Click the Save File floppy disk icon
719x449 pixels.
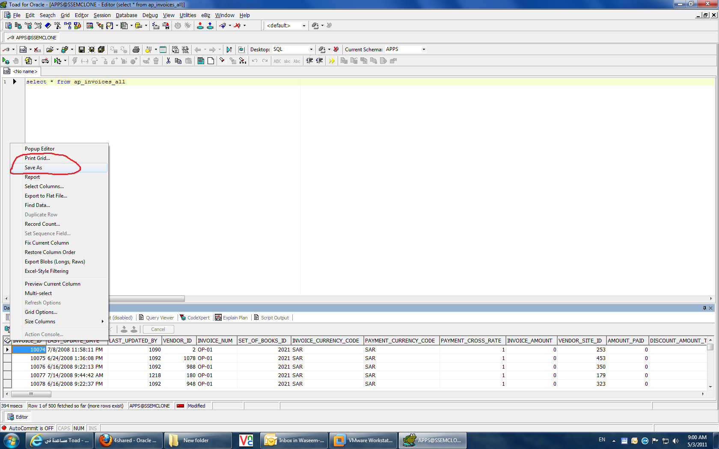pos(81,50)
